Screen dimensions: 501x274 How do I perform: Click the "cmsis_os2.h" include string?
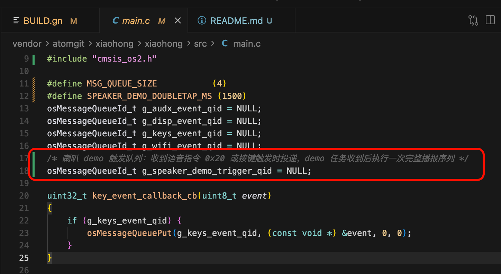click(125, 59)
